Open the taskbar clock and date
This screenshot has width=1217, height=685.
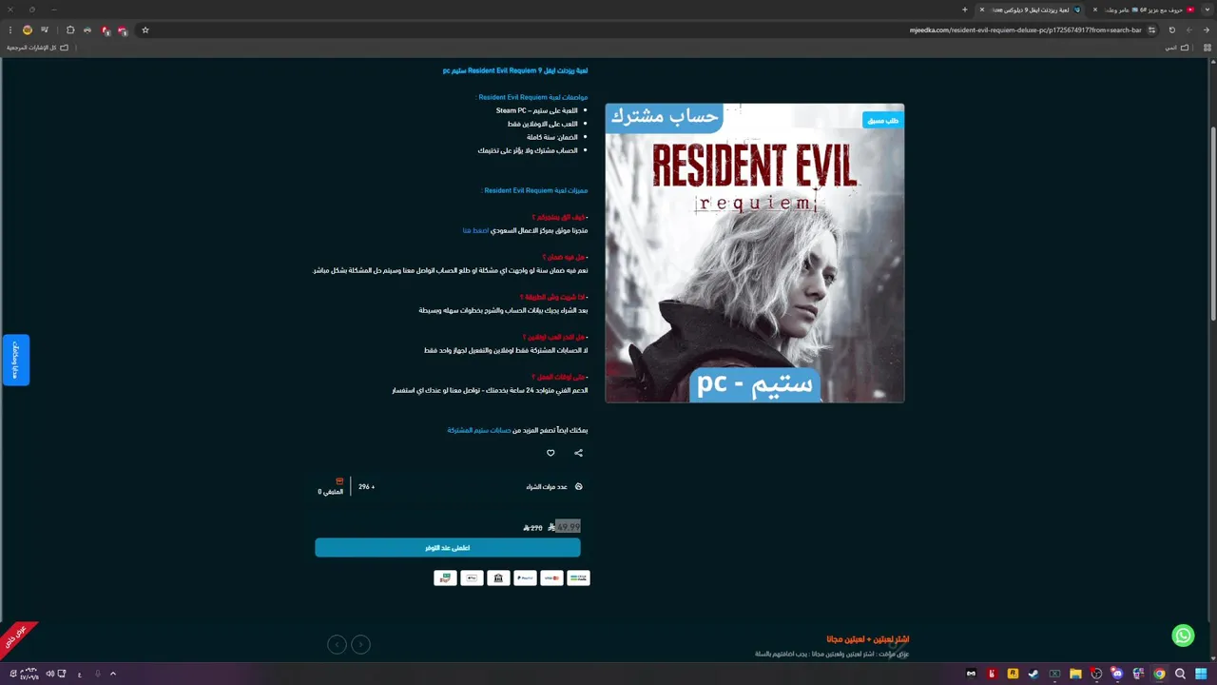29,674
